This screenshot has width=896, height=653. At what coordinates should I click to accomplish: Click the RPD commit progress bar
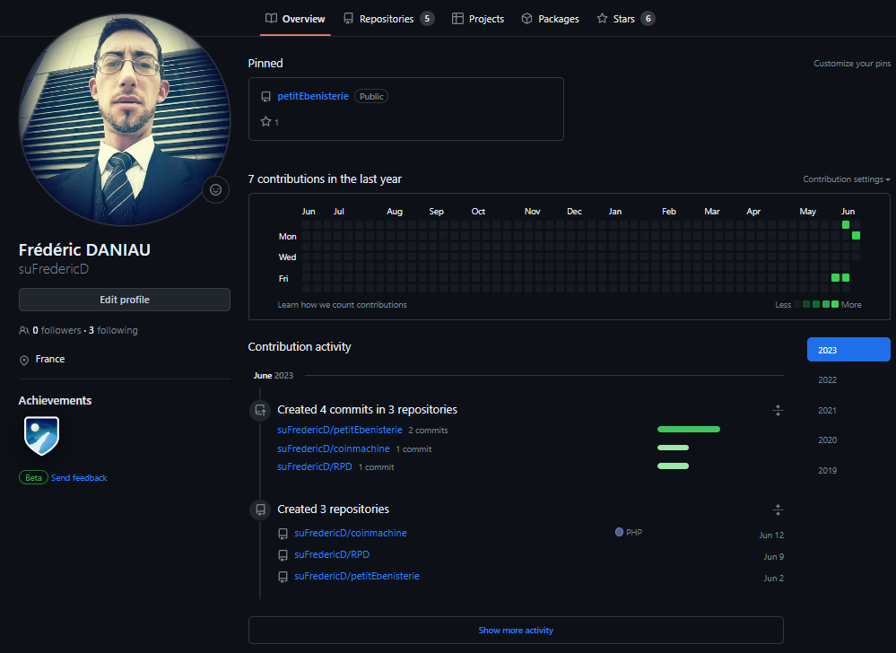pyautogui.click(x=674, y=466)
